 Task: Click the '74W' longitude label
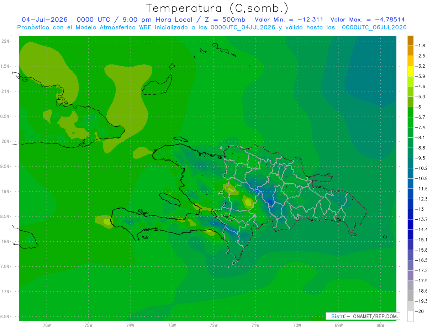[x=130, y=325]
